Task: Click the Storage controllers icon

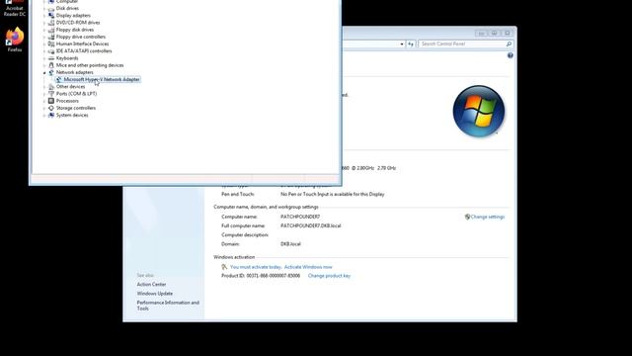Action: pyautogui.click(x=51, y=108)
